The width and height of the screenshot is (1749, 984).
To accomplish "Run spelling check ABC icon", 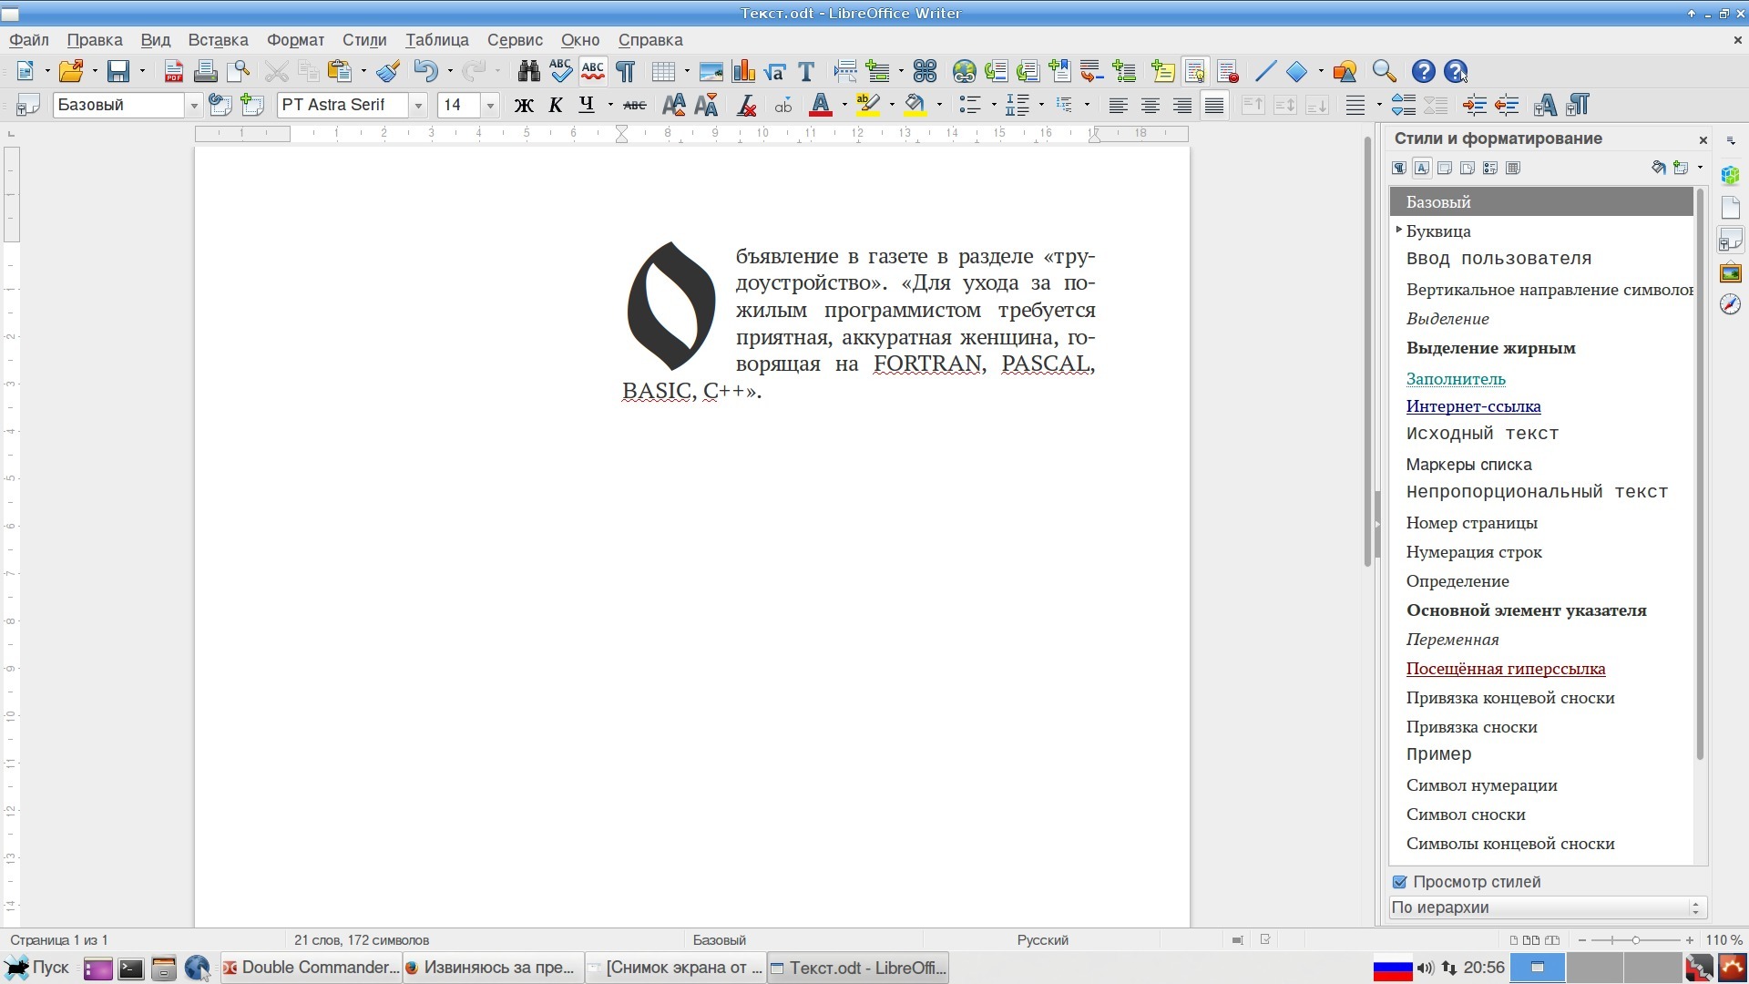I will [x=561, y=71].
